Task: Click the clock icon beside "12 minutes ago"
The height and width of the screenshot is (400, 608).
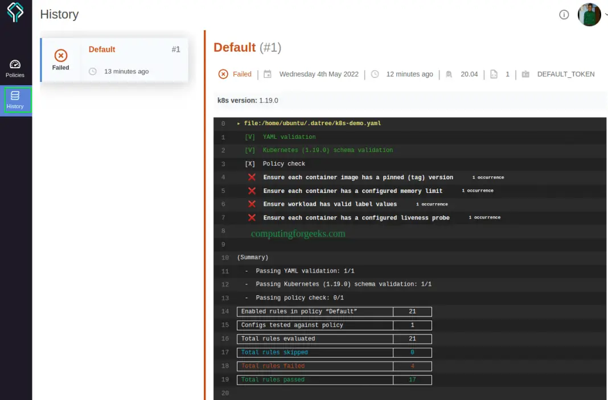Action: (374, 74)
